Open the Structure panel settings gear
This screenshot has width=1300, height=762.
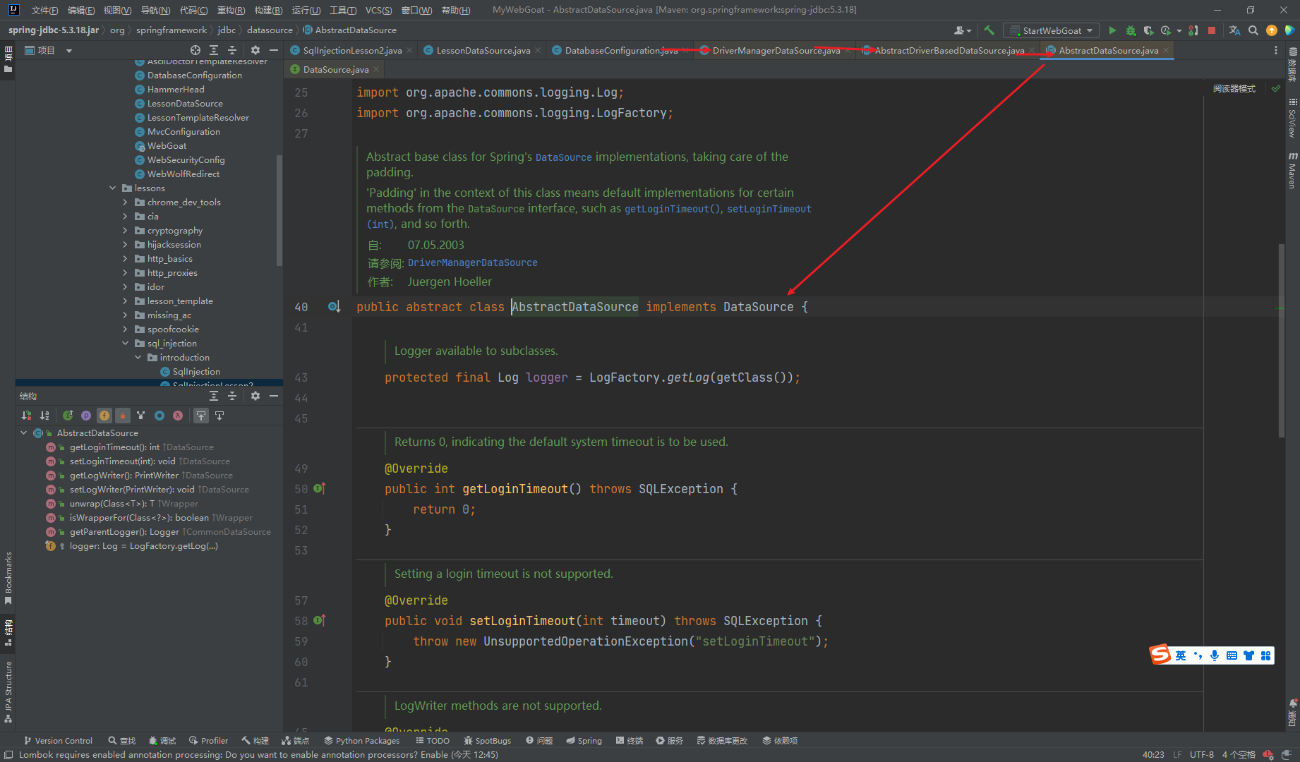[255, 396]
